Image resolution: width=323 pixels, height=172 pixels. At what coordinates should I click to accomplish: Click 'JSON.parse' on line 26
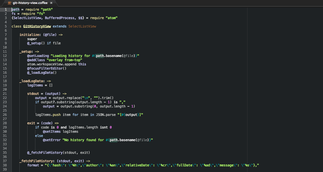click(106, 115)
